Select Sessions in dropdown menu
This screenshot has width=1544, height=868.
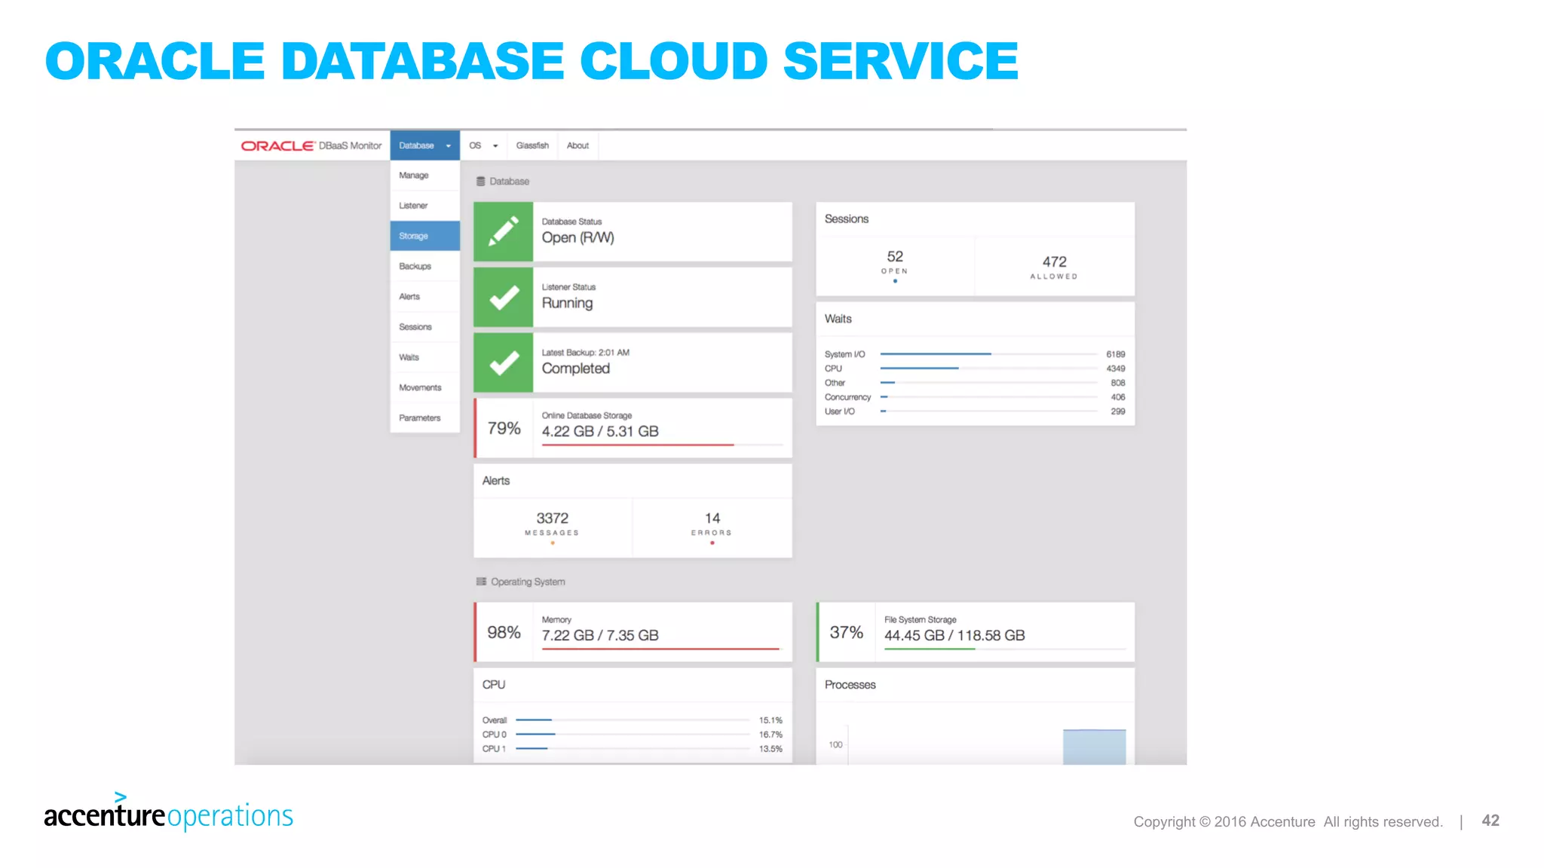tap(424, 327)
